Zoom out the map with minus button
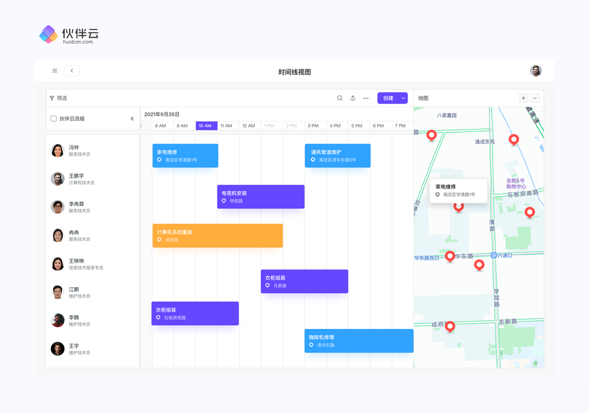 pos(535,98)
